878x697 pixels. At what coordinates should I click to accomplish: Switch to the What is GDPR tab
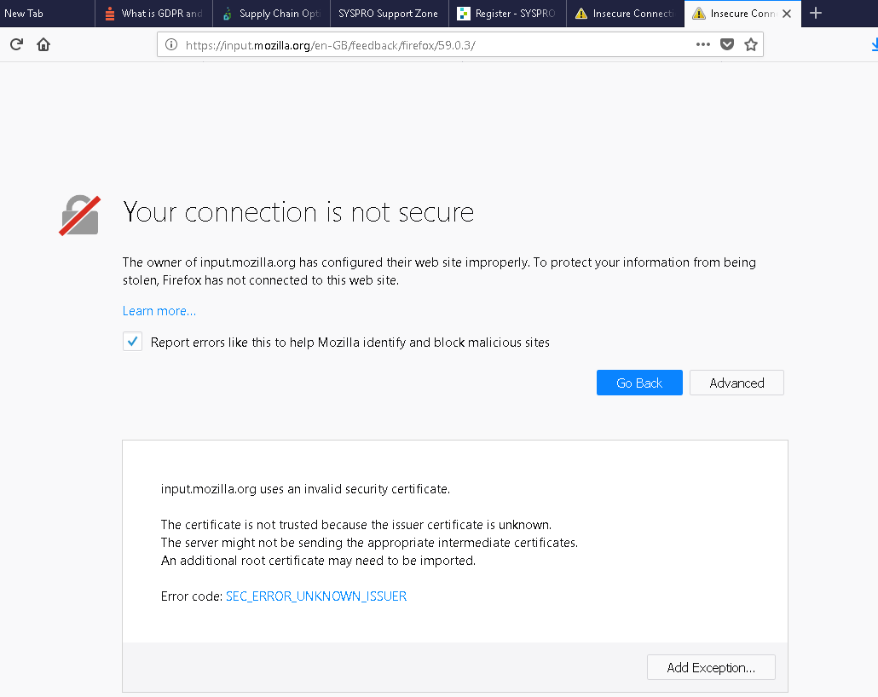click(x=153, y=14)
